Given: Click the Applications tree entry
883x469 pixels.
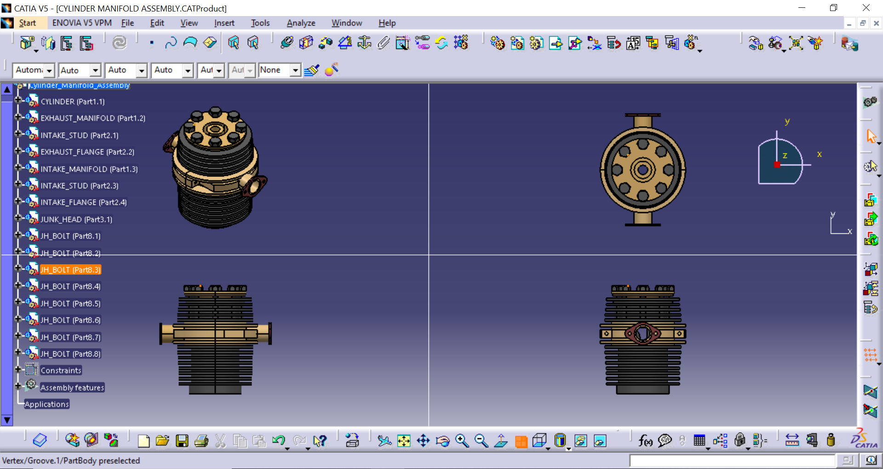Looking at the screenshot, I should [x=47, y=404].
